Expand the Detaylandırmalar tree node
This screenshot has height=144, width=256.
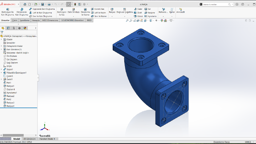click(x=2, y=46)
